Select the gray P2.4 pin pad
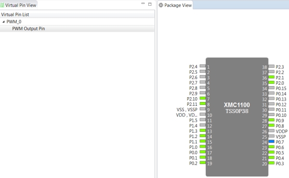The height and width of the screenshot is (178, 289). [203, 66]
